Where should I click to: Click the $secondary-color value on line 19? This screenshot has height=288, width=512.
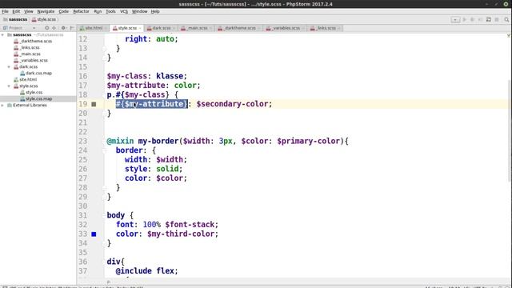pos(232,104)
